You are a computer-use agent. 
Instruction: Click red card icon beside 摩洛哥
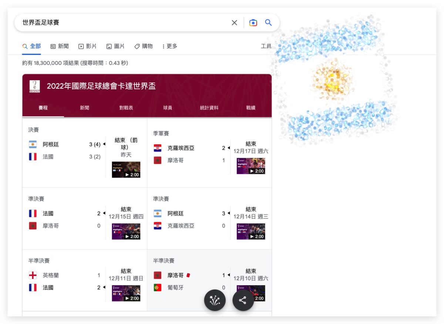(x=188, y=275)
